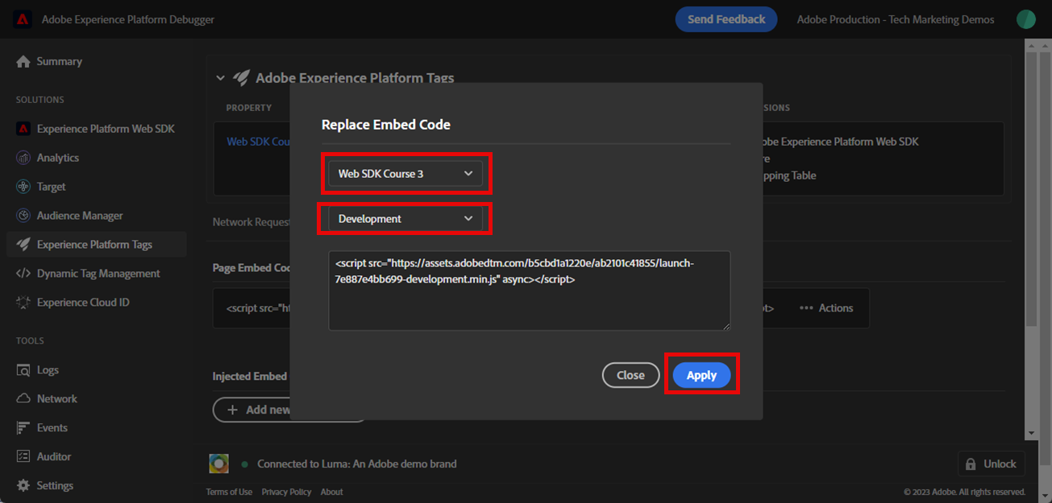The height and width of the screenshot is (503, 1052).
Task: Open Experience Cloud ID icon
Action: 23,303
